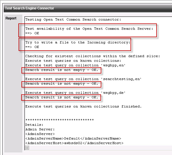Click line 'Test availability of the Open Text Common Search Server:'
Screen dimensions: 172x155
tap(89, 29)
